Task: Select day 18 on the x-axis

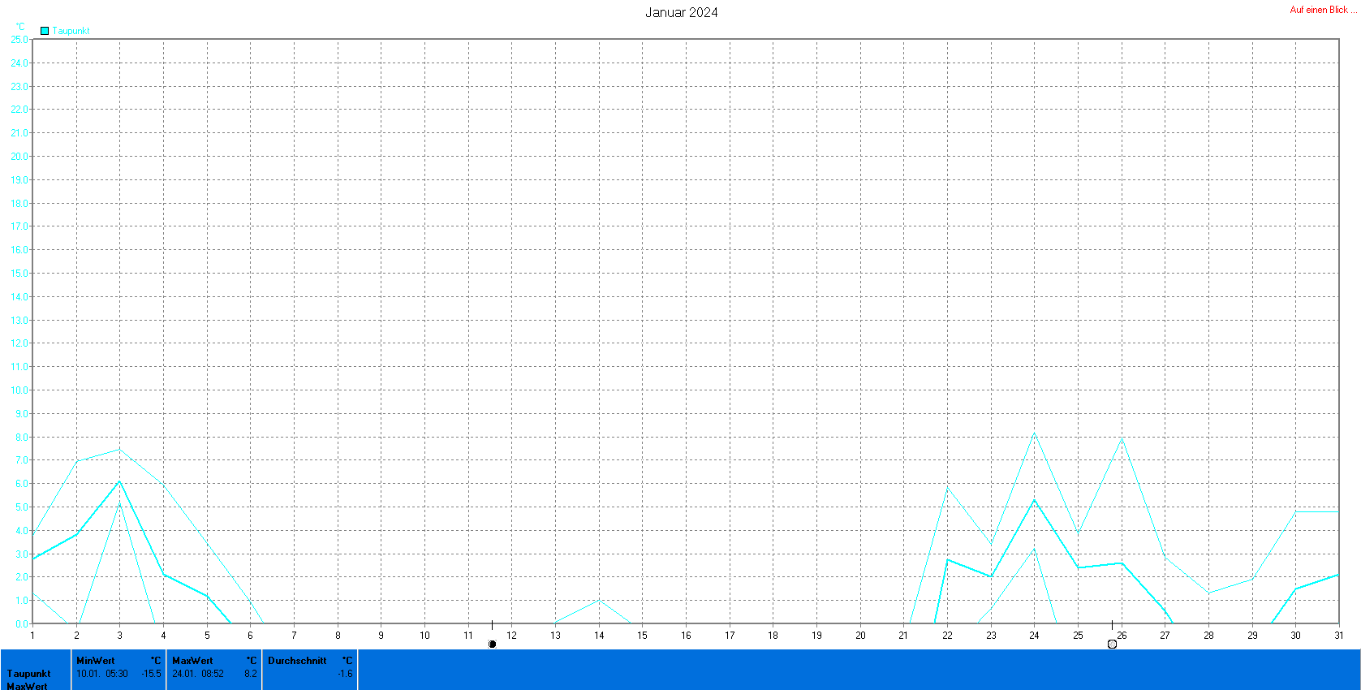Action: [773, 636]
